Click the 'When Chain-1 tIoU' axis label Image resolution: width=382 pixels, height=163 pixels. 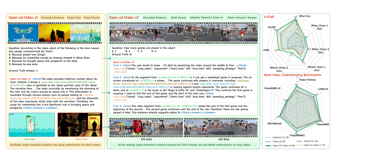pos(320,27)
